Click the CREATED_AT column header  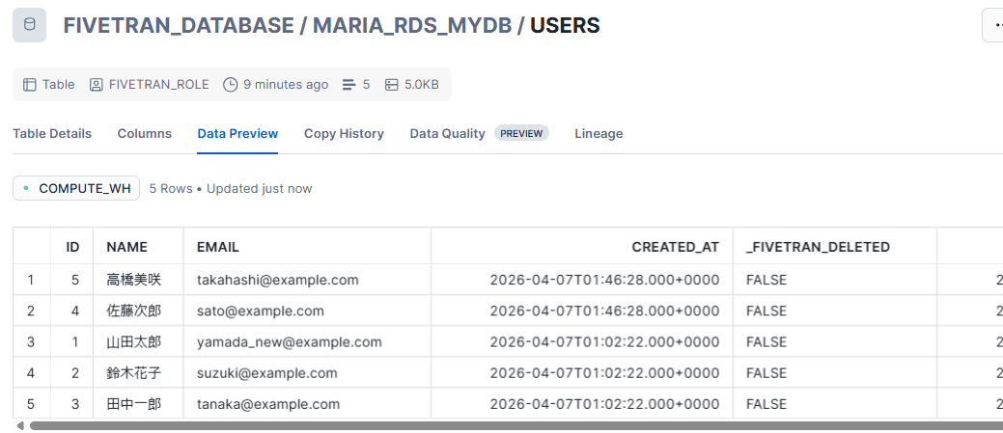click(x=675, y=247)
